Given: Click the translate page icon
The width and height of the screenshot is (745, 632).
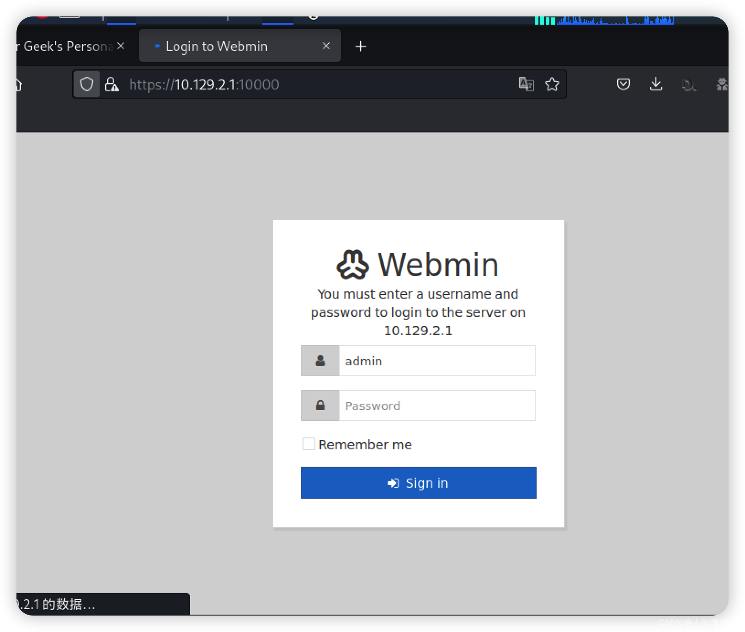Looking at the screenshot, I should click(x=527, y=84).
